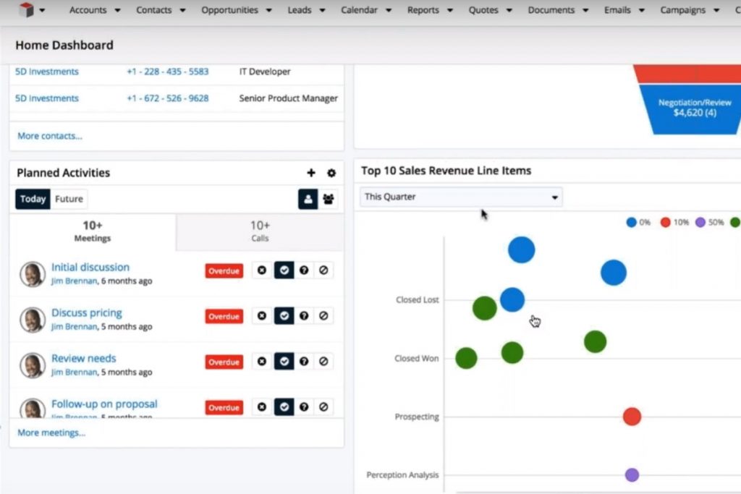Click the blue 0% legend dot
The width and height of the screenshot is (741, 494).
[632, 222]
